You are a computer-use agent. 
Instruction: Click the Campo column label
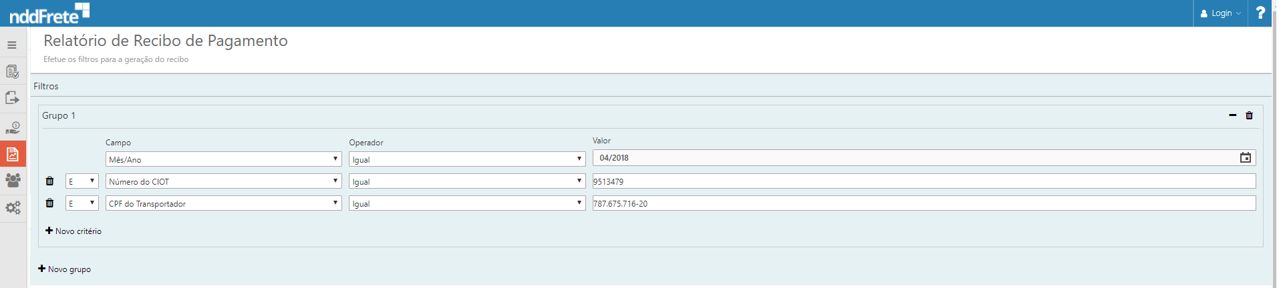click(x=118, y=143)
